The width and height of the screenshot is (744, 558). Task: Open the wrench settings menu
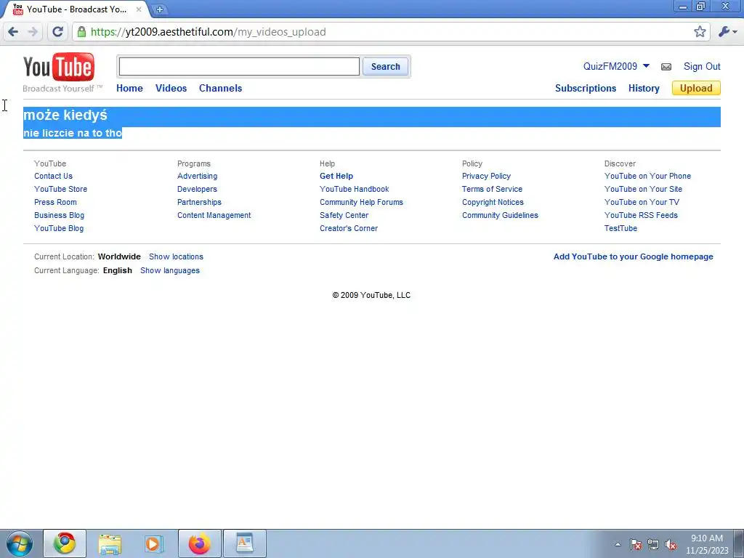click(x=727, y=32)
